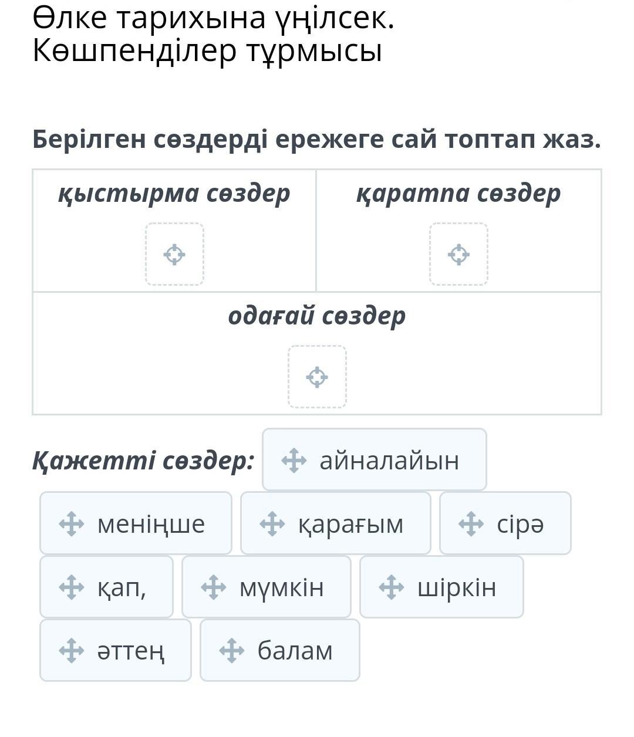Click move handle icon on мүмкін
The height and width of the screenshot is (737, 634).
tap(213, 587)
